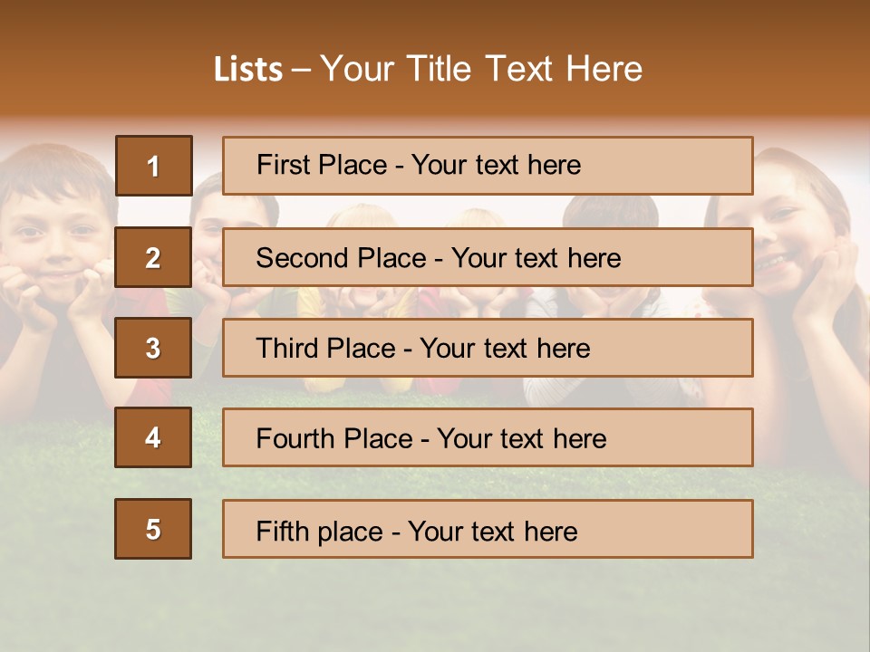The width and height of the screenshot is (870, 652).
Task: Click the number 2 square
Action: 153,257
